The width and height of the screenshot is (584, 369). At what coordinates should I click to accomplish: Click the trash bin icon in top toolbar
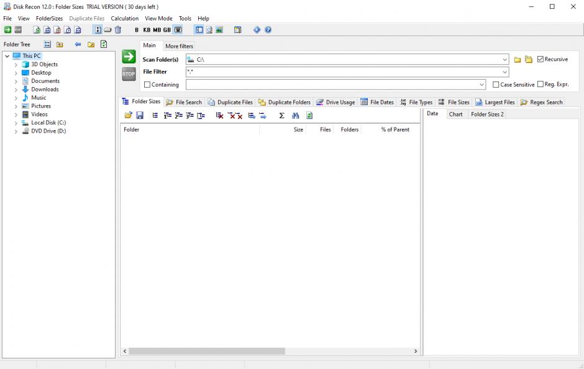coord(117,30)
